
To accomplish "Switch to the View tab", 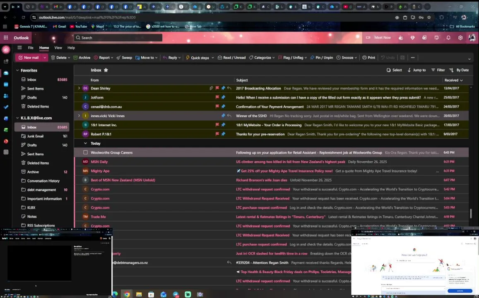I will (58, 48).
